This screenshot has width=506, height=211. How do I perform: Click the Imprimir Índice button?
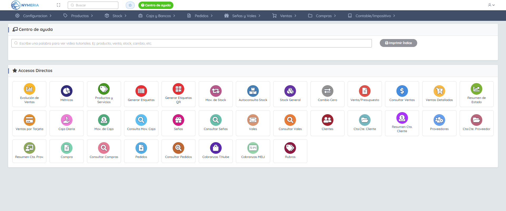pos(398,43)
